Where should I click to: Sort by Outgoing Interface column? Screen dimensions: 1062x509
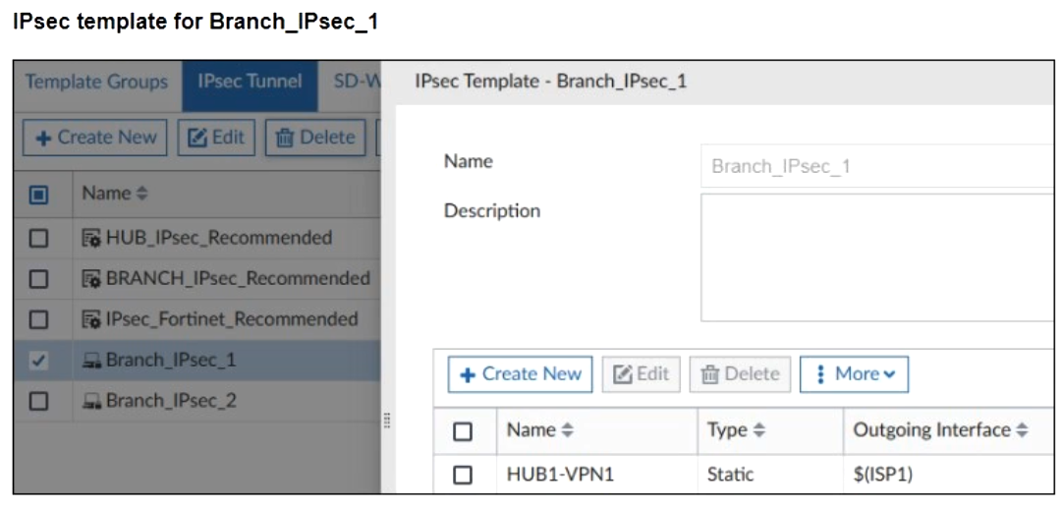940,430
